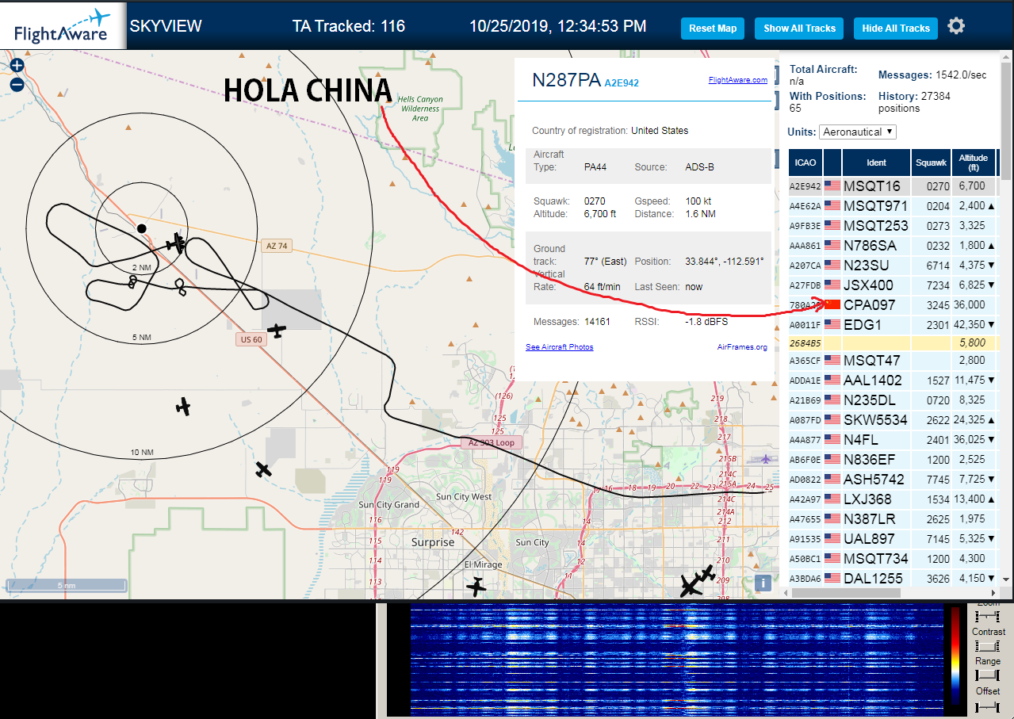Select the N235DL row
The width and height of the screenshot is (1014, 719).
coord(893,400)
